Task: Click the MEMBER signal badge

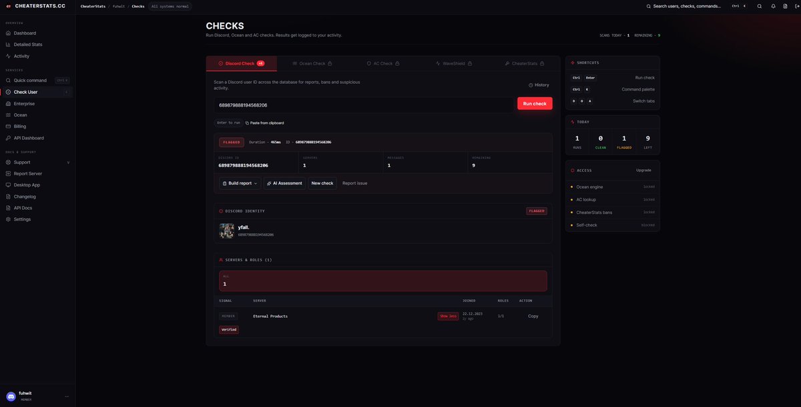Action: click(228, 316)
